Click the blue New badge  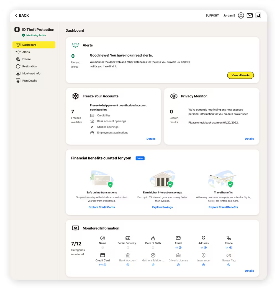click(x=140, y=158)
